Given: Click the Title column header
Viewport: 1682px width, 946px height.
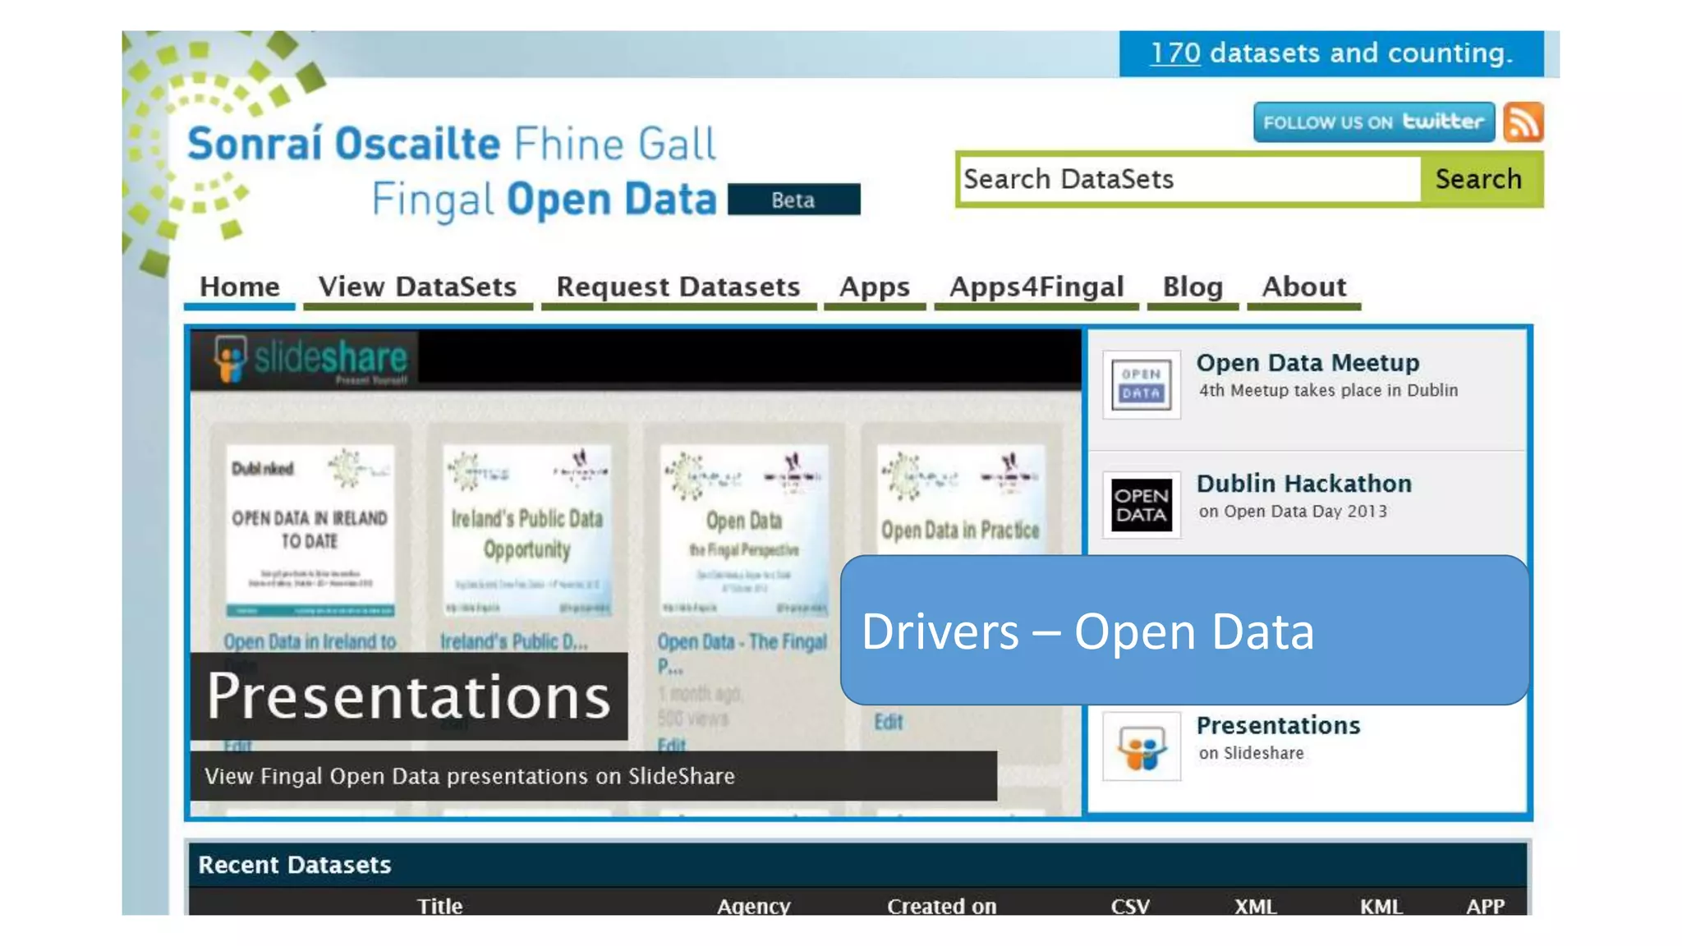Looking at the screenshot, I should click(x=439, y=906).
